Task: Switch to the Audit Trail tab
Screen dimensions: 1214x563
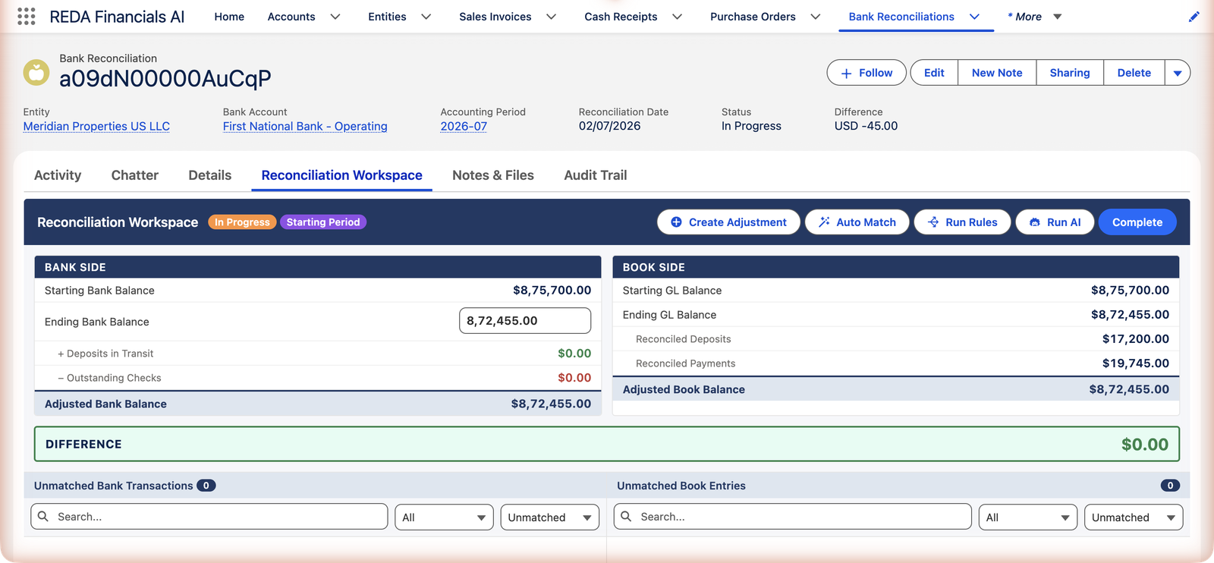Action: click(596, 175)
